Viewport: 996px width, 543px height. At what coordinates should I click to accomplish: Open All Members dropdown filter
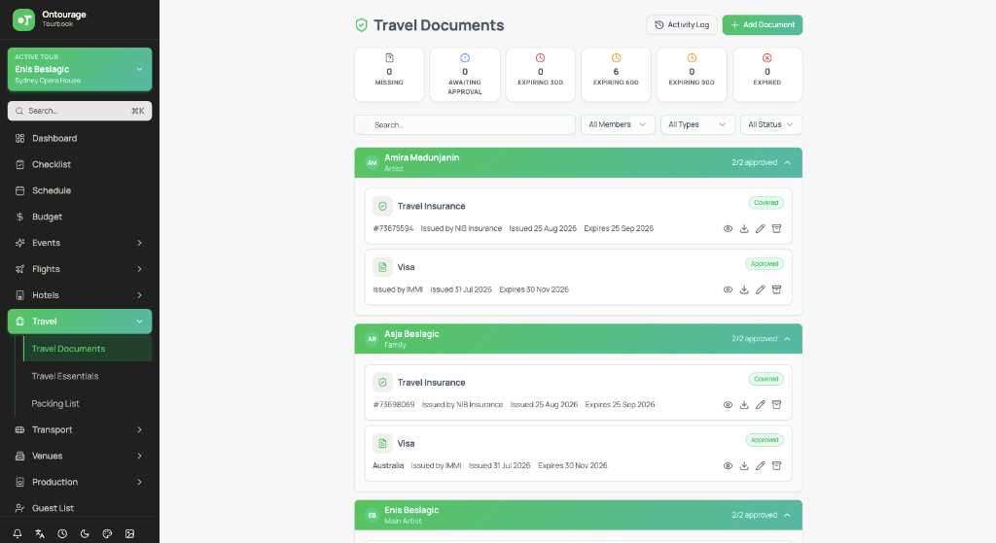point(618,124)
